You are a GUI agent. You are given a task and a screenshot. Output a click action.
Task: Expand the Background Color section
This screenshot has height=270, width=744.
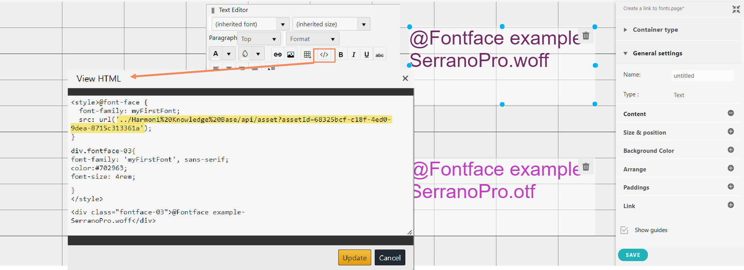tap(731, 150)
